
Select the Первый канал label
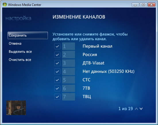pos(97,46)
